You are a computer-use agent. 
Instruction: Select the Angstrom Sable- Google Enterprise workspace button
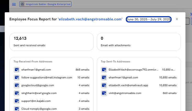tap(45, 4)
